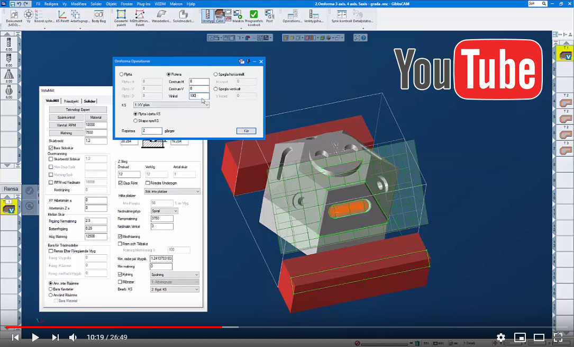Select the 8.00 tool in tool list
Image resolution: width=574 pixels, height=347 pixels.
tap(9, 76)
